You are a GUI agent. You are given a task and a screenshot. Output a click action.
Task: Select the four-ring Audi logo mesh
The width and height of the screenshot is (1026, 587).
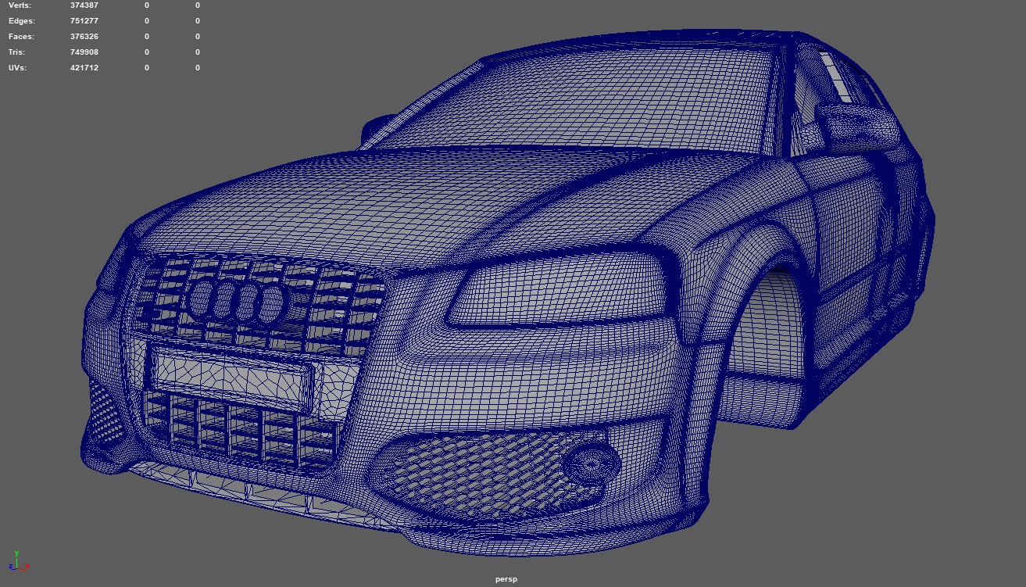[235, 302]
